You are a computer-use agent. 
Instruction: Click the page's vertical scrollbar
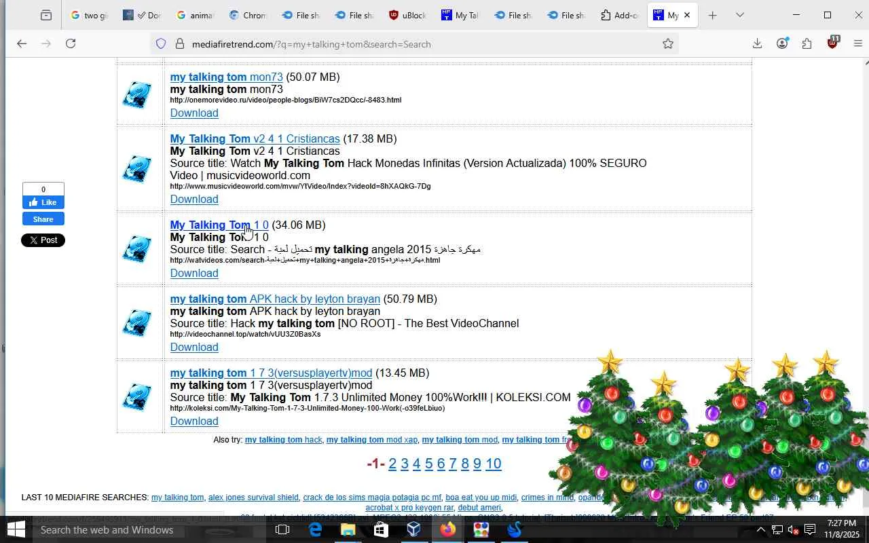865,285
